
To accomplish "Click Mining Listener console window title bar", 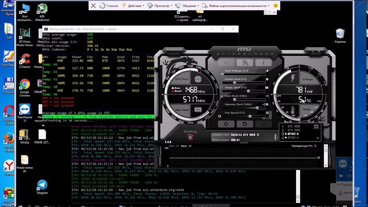I will [x=140, y=29].
